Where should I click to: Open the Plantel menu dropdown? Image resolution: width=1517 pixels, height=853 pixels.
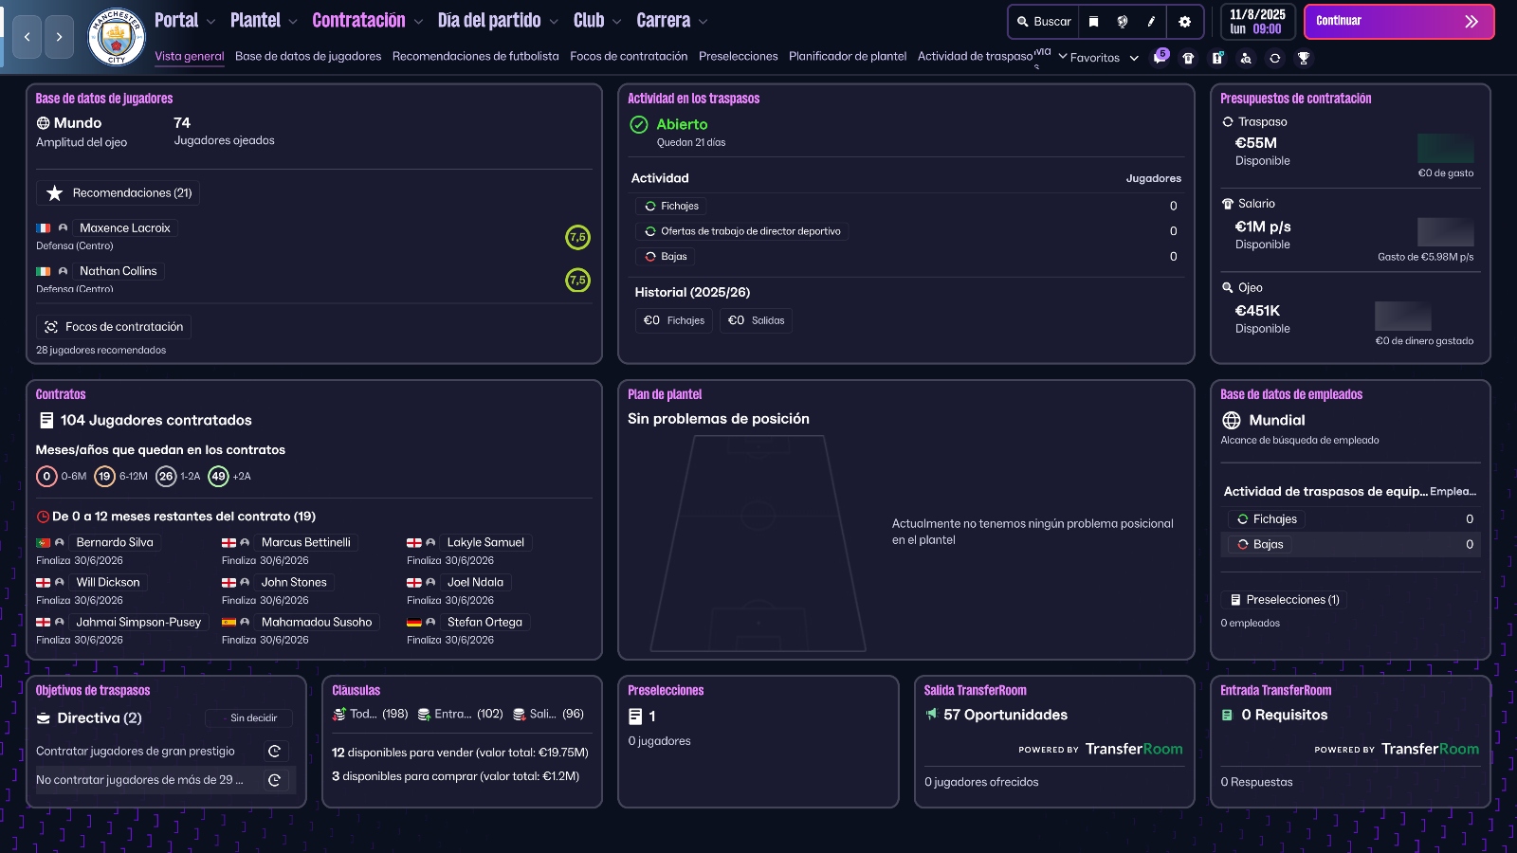pos(264,21)
